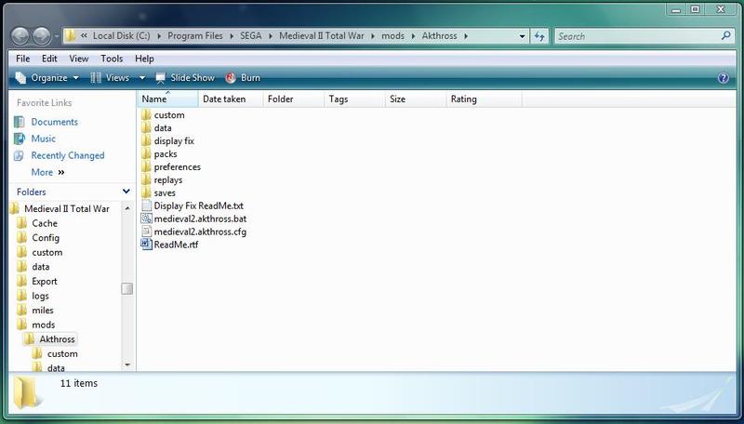This screenshot has width=744, height=424.
Task: Select the saves folder icon
Action: (x=147, y=193)
